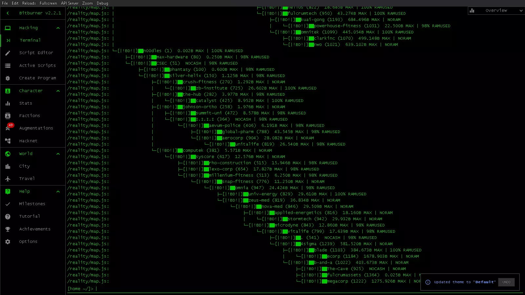Viewport: 525px width, 295px height.
Task: Open the Reloads menu
Action: tap(29, 3)
